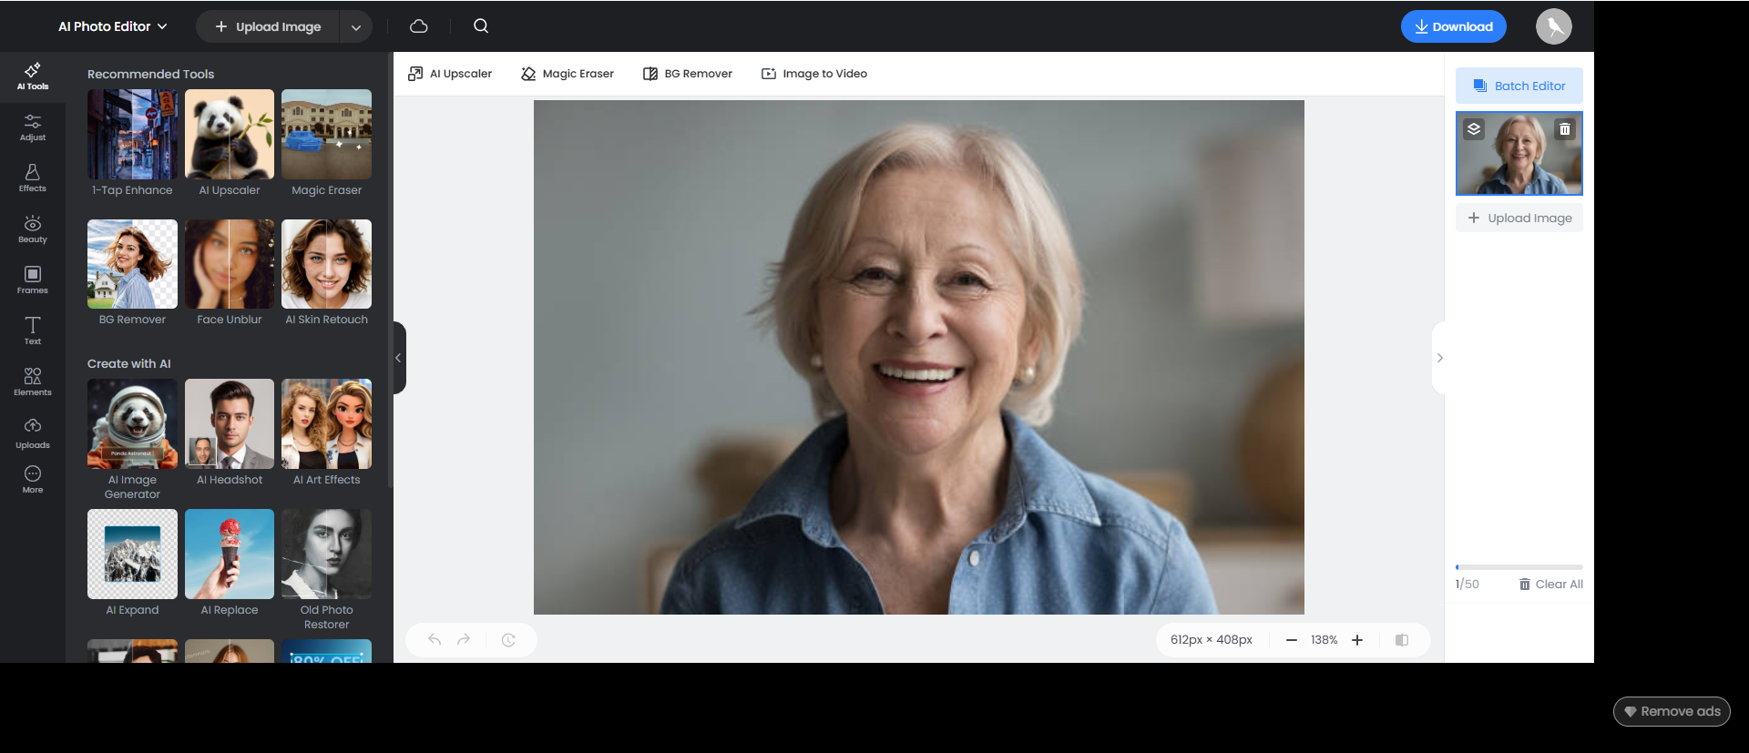Redo the last undone edit
Screen dimensions: 1749x753
464,640
